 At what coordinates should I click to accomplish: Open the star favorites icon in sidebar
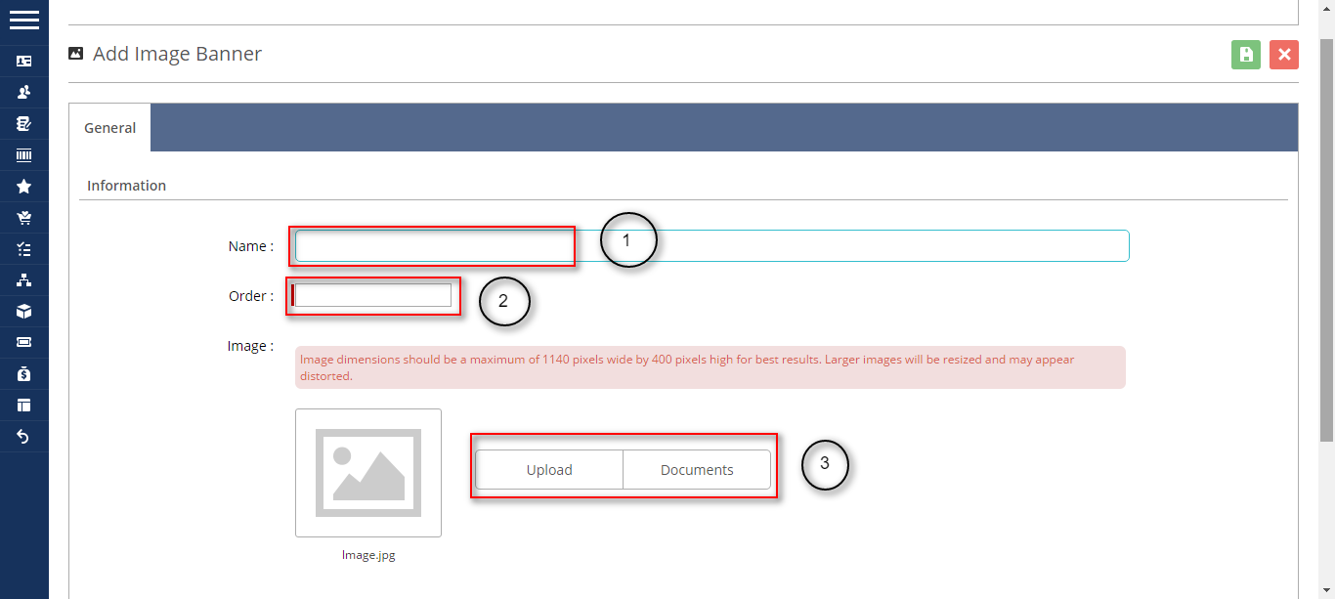(23, 186)
